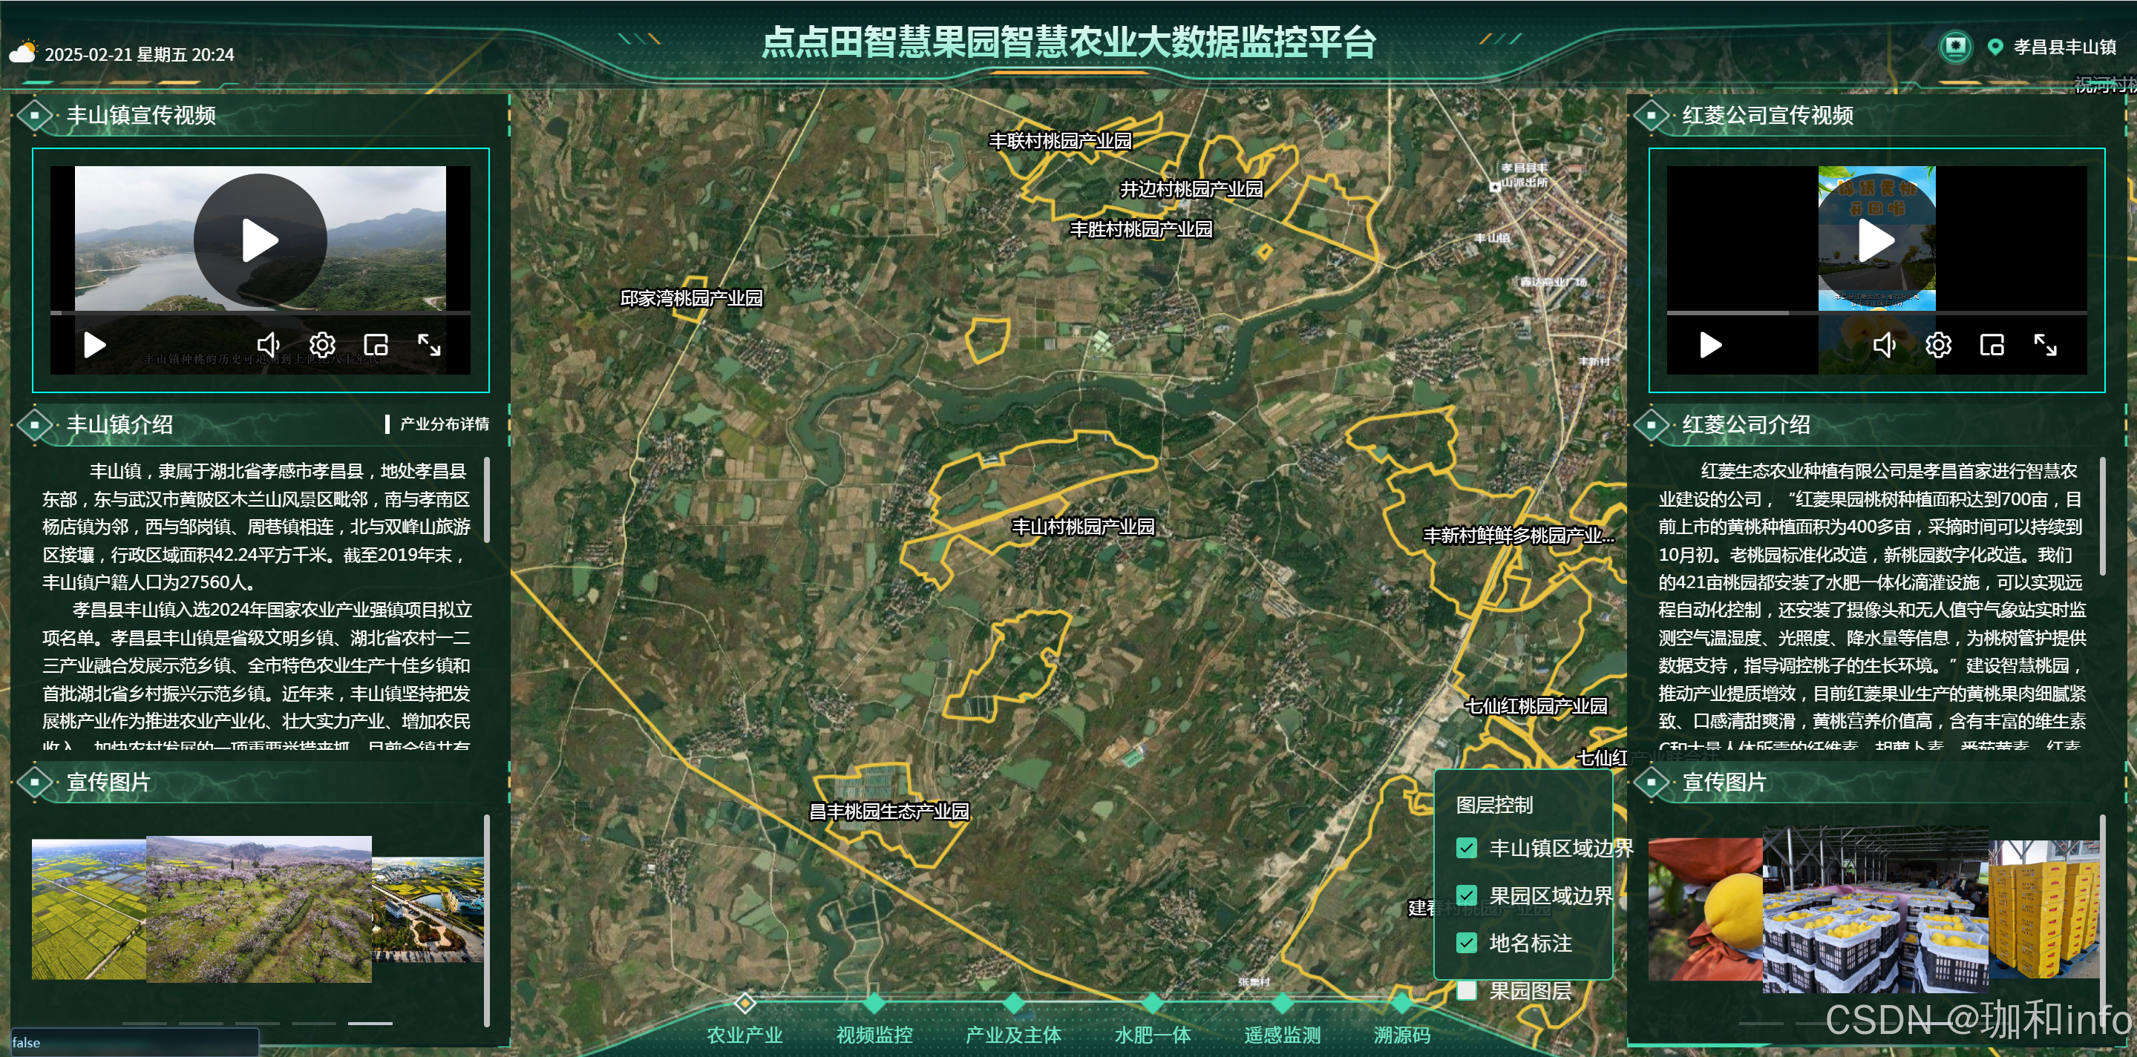
Task: Open settings gear on 红菱公司 video
Action: [x=1938, y=345]
